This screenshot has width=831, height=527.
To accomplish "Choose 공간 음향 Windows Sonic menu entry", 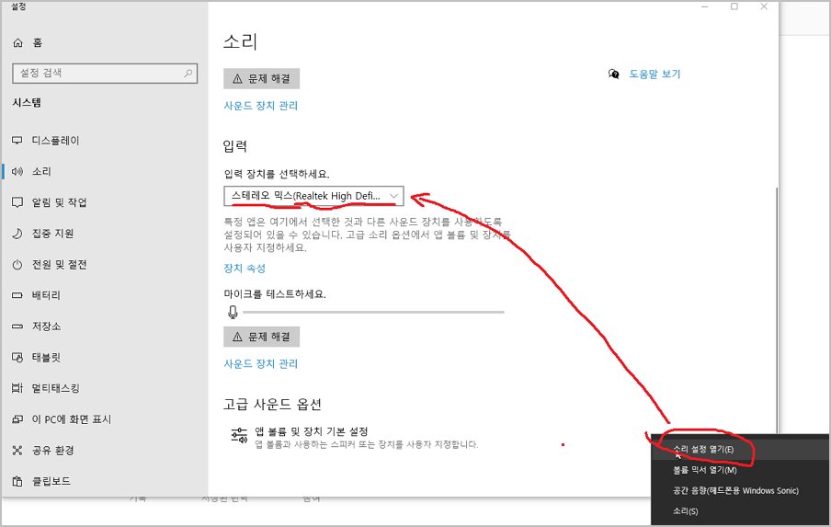I will [x=740, y=491].
